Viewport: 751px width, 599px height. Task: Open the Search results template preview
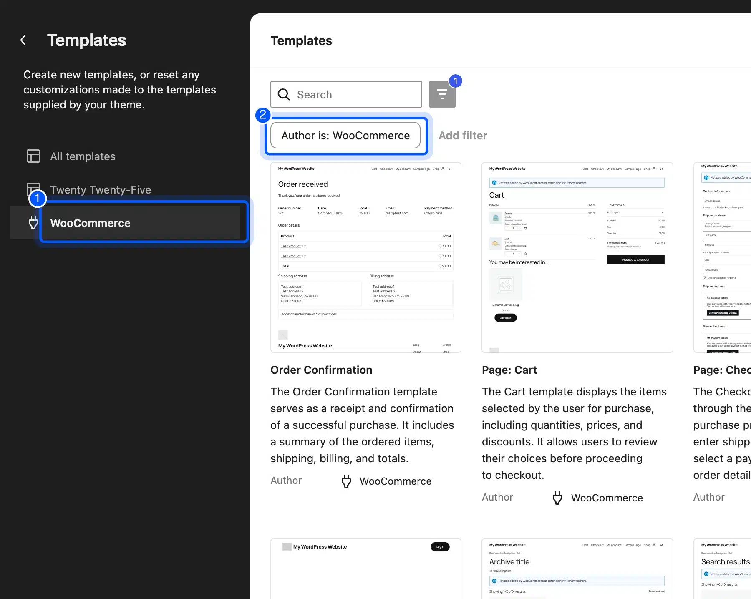coord(722,569)
